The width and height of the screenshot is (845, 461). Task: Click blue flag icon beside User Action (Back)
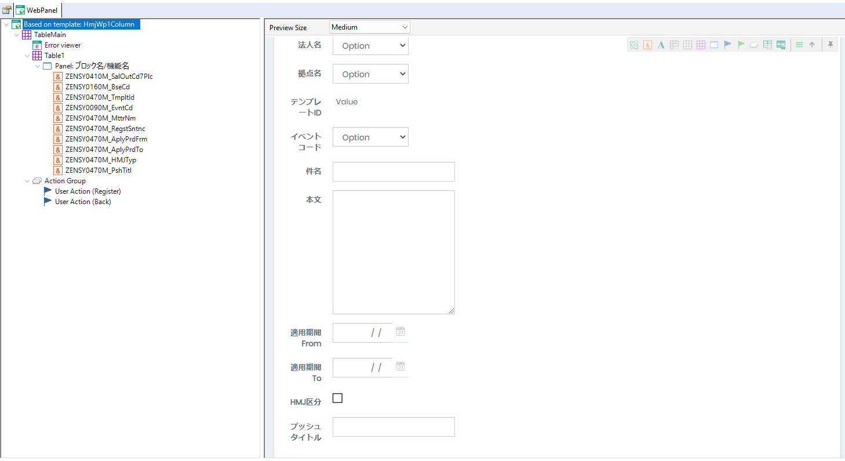pos(48,201)
